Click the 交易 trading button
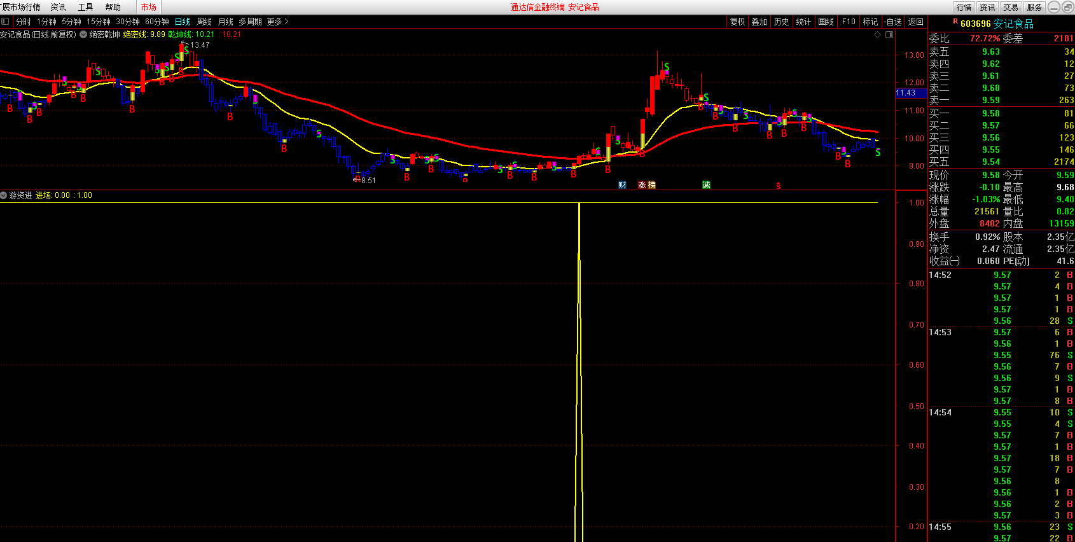This screenshot has height=542, width=1075. coord(1011,7)
